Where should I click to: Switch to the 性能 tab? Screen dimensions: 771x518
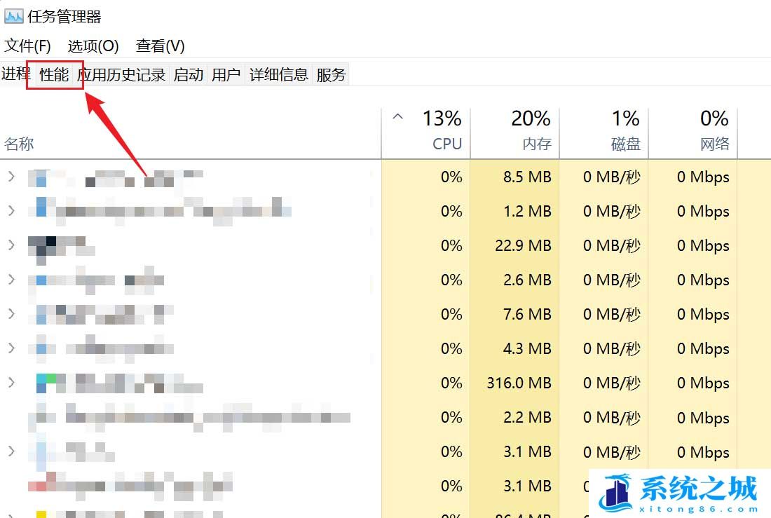54,75
